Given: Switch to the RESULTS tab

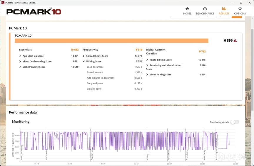Looking at the screenshot, I should tap(224, 11).
